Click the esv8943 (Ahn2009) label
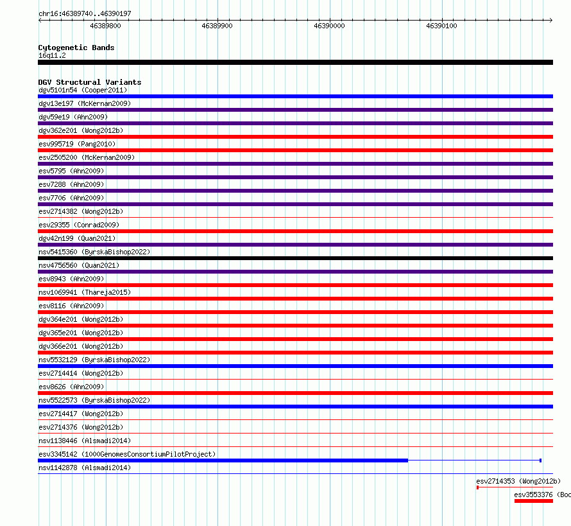Screen dimensions: 571x526 [71, 279]
